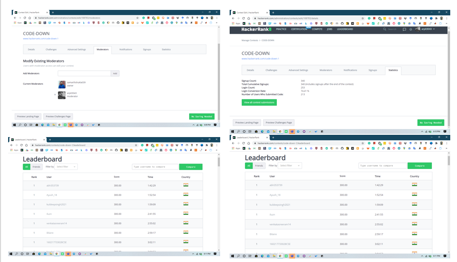The height and width of the screenshot is (262, 457).
Task: Chrome menu dots in the Statistics window
Action: (x=447, y=18)
